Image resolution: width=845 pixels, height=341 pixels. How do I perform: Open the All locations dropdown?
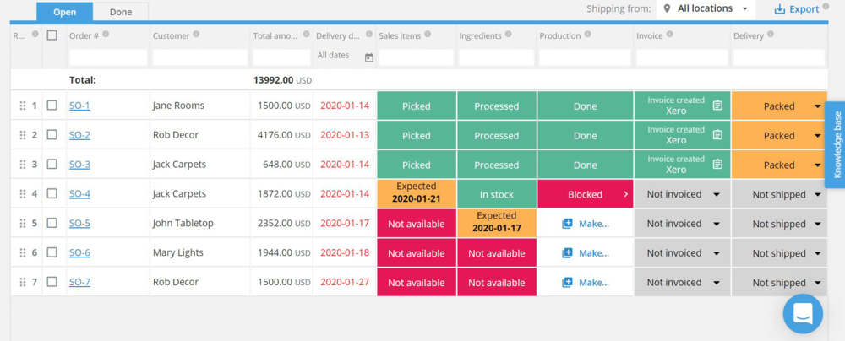(706, 8)
